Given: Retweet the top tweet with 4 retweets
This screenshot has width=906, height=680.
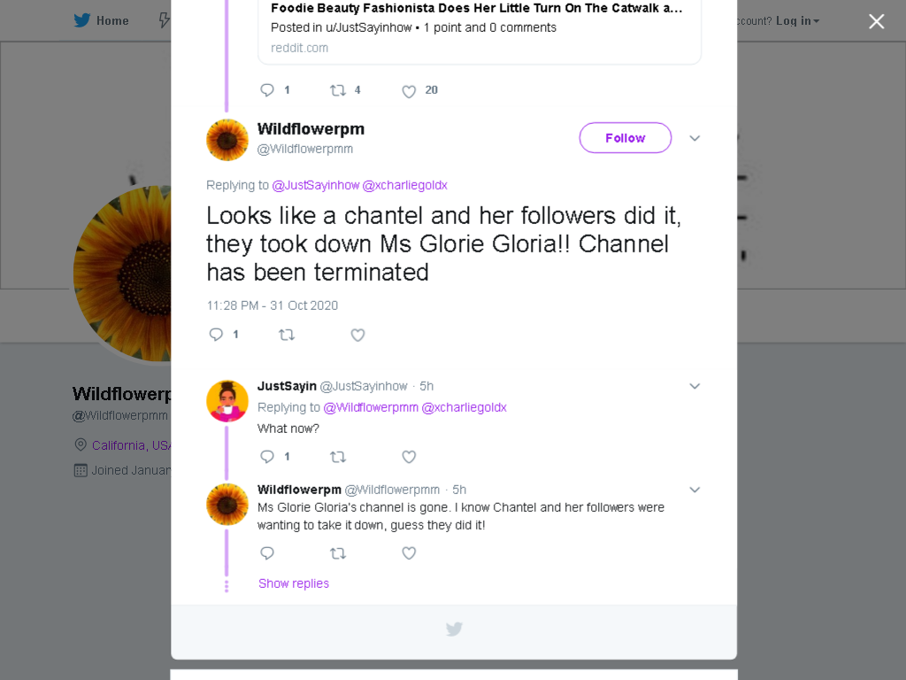Looking at the screenshot, I should (338, 90).
